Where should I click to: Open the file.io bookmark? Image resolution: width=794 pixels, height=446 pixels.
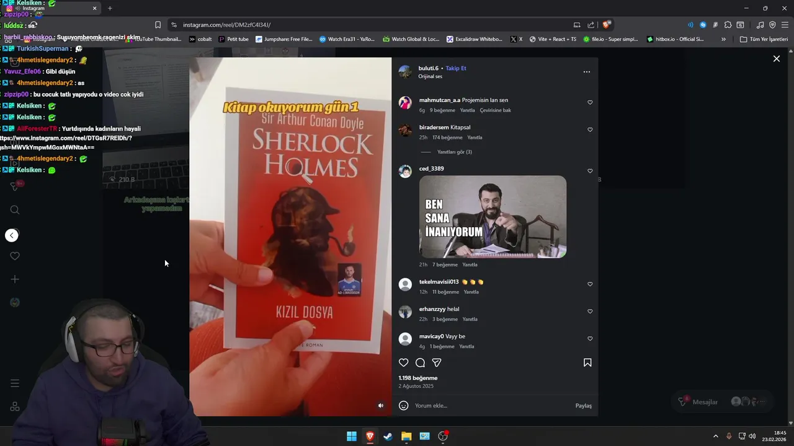610,39
